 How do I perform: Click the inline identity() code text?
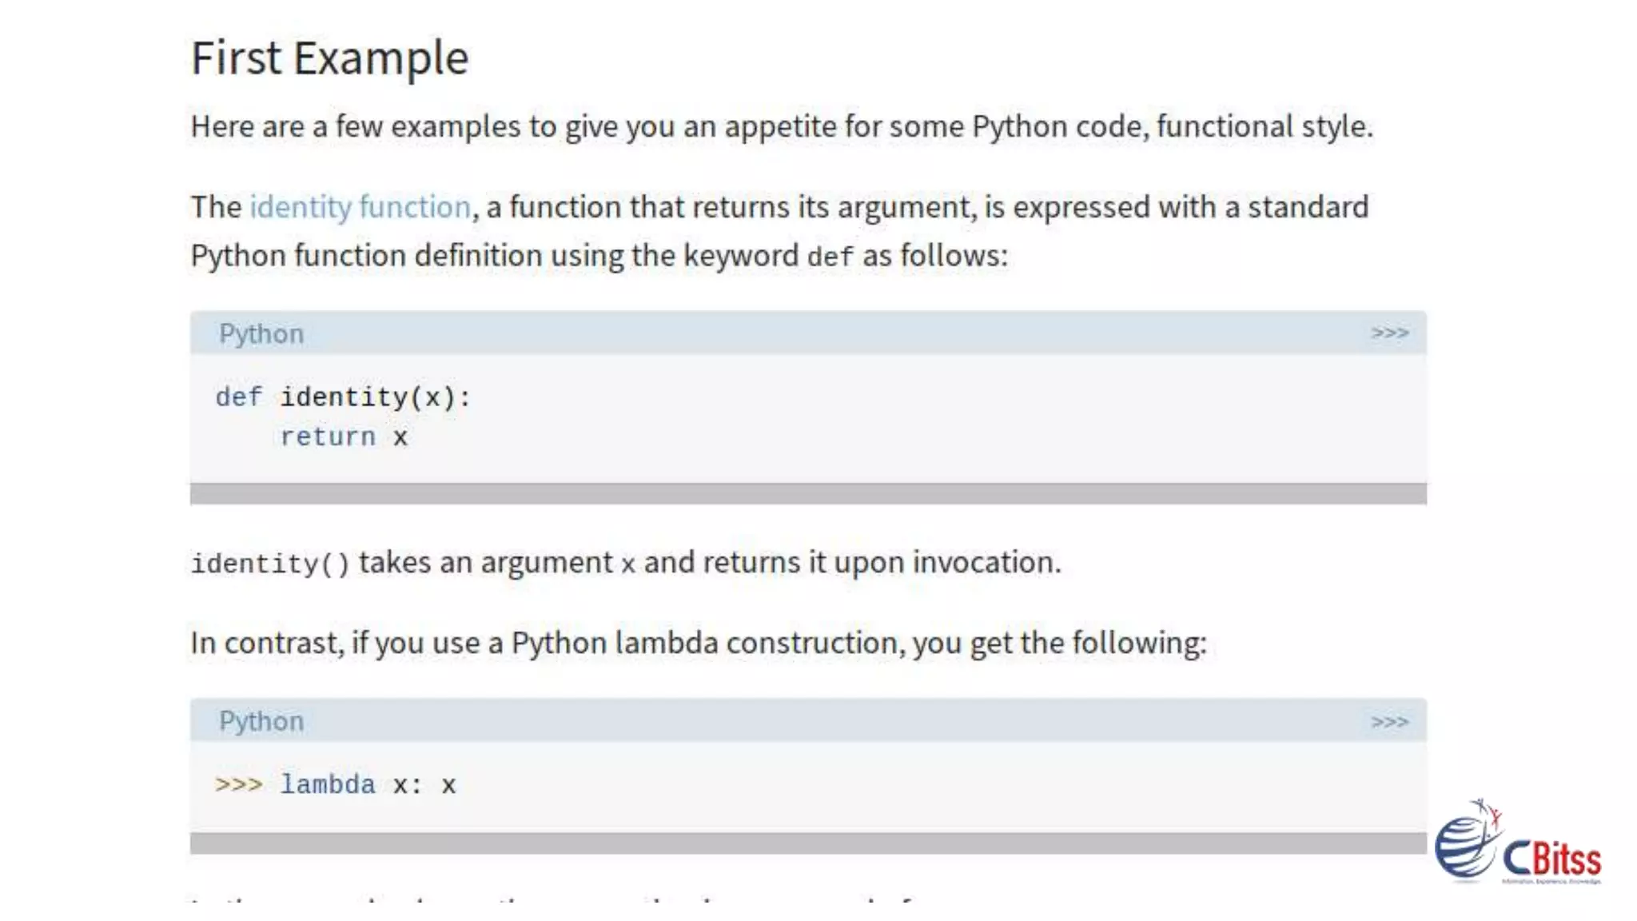(x=270, y=564)
